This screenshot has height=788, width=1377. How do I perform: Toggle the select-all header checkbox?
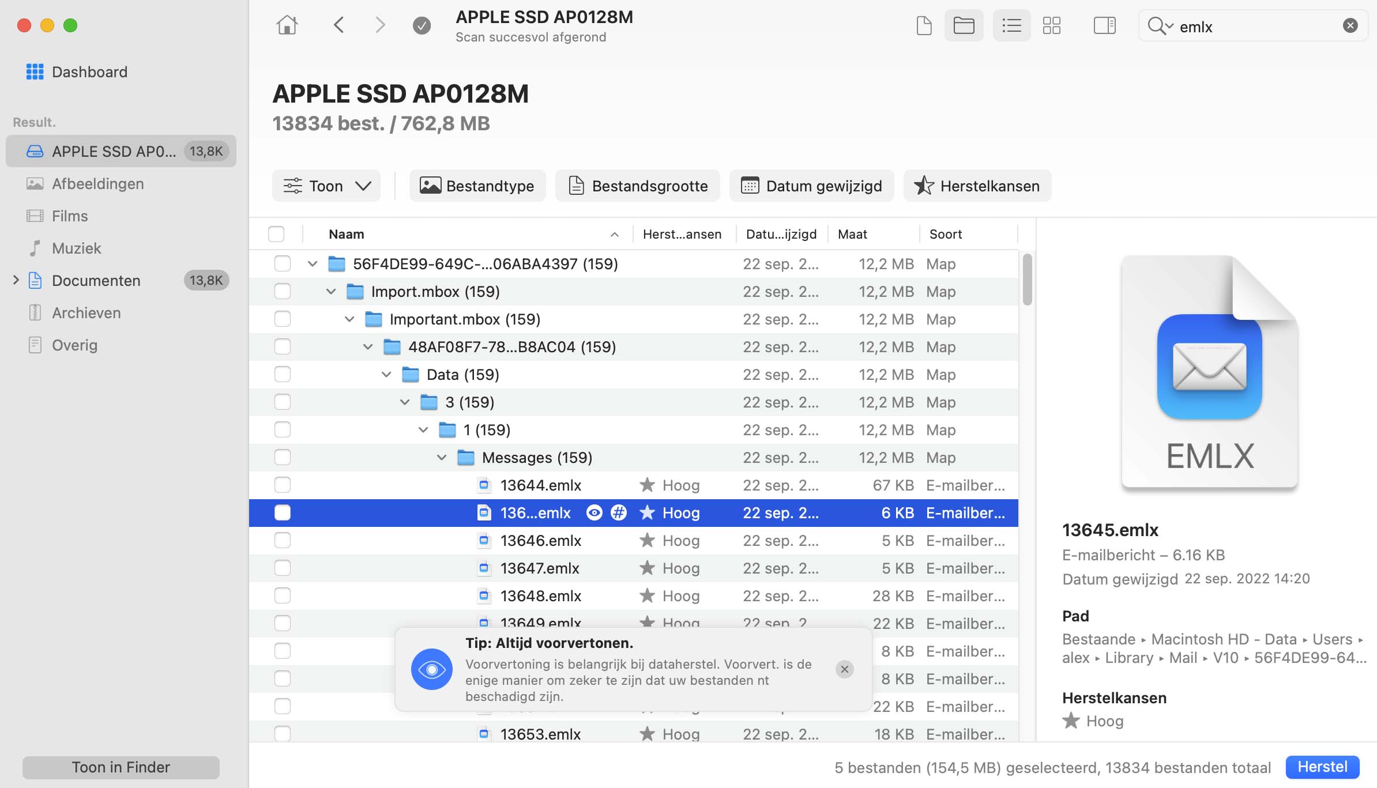click(x=276, y=234)
